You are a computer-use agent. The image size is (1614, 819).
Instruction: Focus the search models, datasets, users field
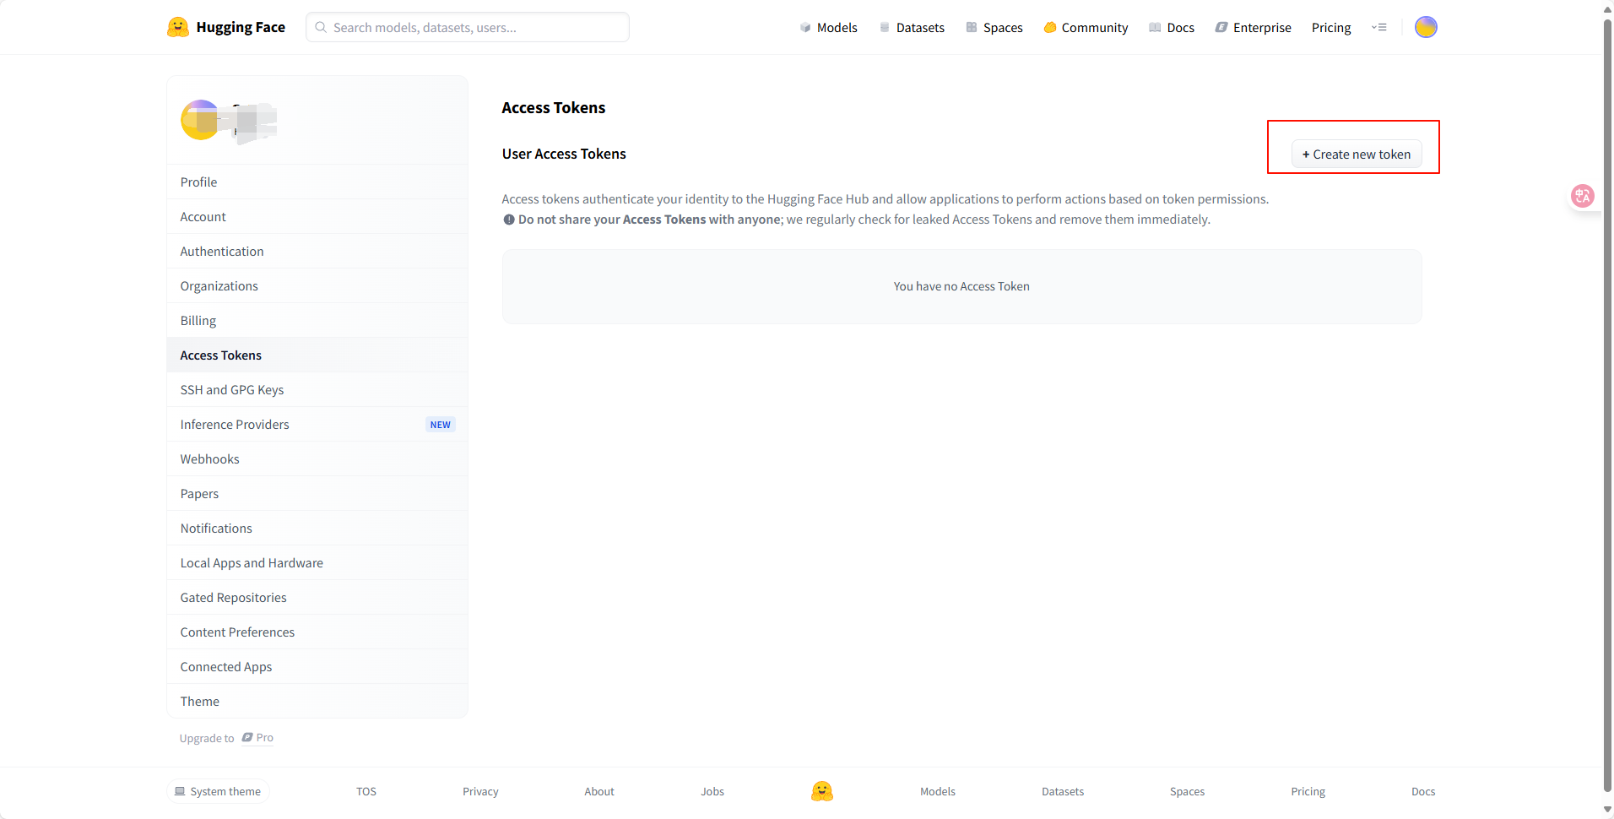tap(468, 27)
